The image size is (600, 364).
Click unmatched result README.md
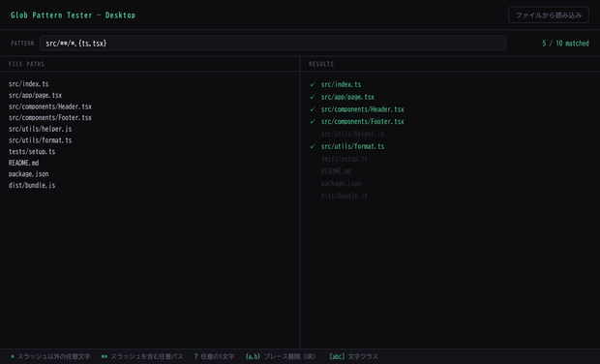click(x=336, y=171)
